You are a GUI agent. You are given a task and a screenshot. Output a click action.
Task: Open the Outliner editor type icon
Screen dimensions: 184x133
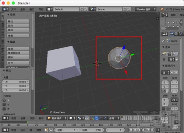tap(164, 15)
